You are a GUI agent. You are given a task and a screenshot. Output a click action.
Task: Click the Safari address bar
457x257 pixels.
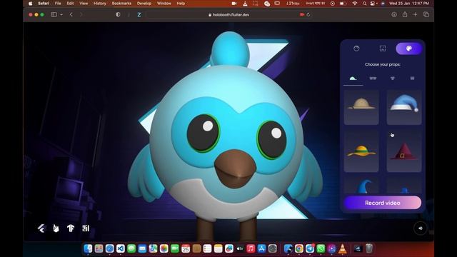(x=228, y=14)
